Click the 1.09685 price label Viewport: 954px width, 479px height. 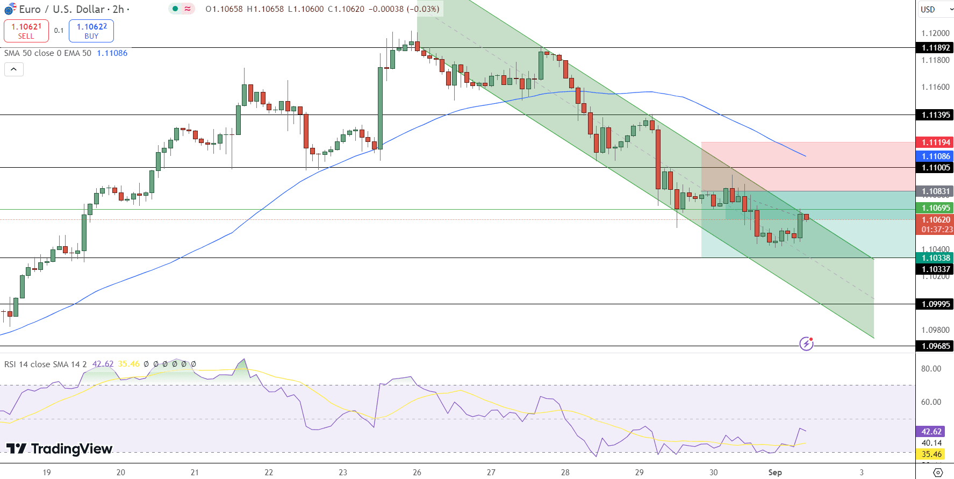(935, 346)
